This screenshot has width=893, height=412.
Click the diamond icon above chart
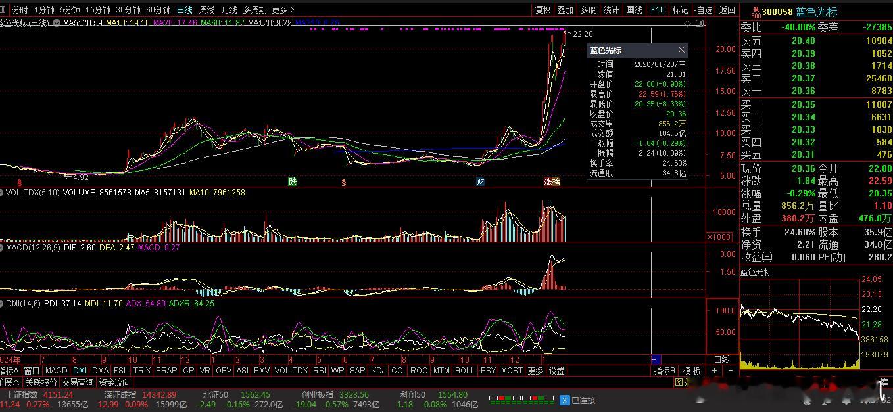tap(688, 23)
